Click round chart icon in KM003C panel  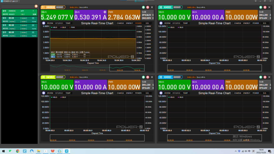click(44, 23)
